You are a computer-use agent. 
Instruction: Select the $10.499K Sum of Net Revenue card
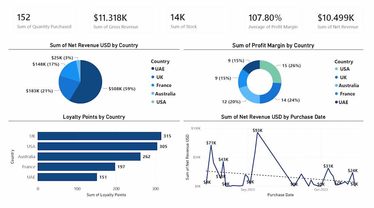point(338,20)
